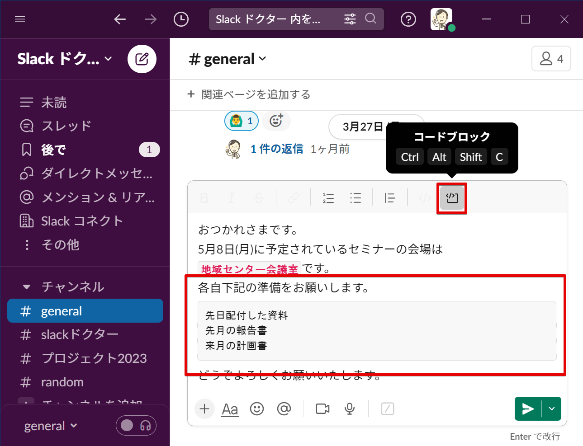583x446 pixels.
Task: Open the new message compose icon
Action: (142, 59)
